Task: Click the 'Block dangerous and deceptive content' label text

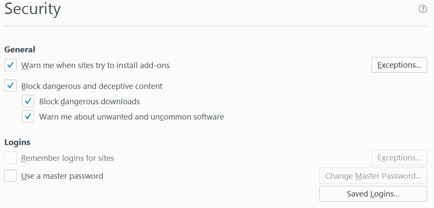Action: [92, 86]
